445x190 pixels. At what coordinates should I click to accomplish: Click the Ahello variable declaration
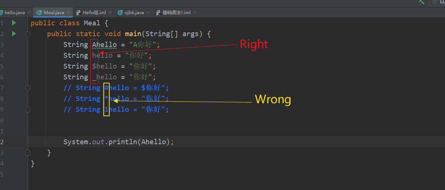pyautogui.click(x=104, y=45)
